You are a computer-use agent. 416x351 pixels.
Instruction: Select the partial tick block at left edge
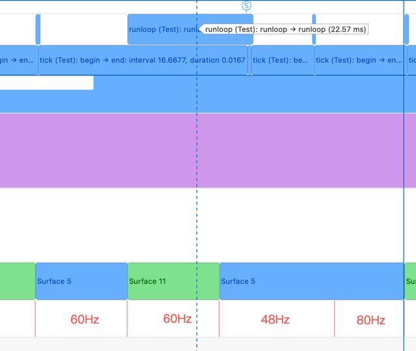19,60
